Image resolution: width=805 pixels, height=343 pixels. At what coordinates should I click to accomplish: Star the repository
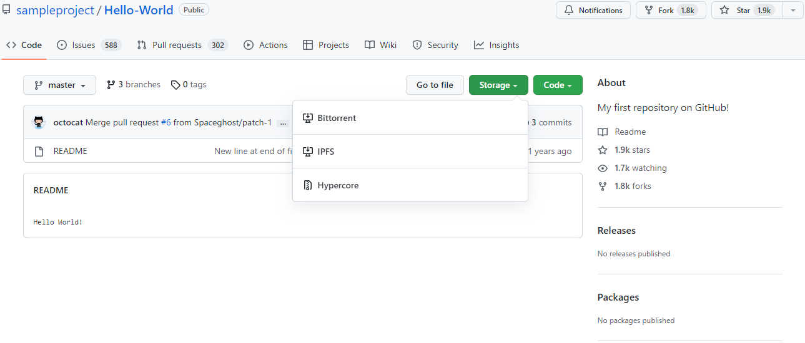(x=747, y=10)
